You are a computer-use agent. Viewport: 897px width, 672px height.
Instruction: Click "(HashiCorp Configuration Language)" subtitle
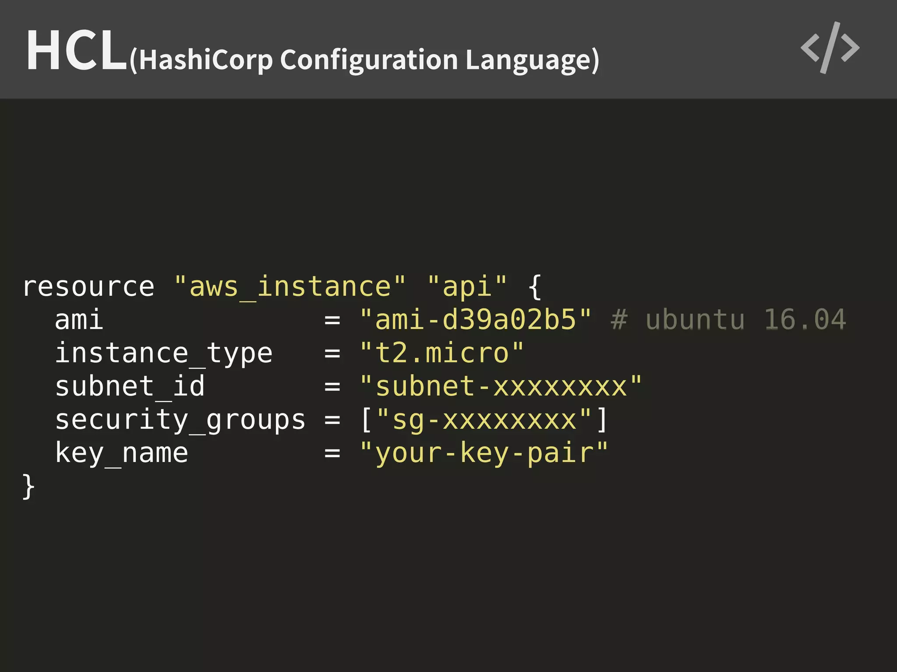(x=364, y=61)
